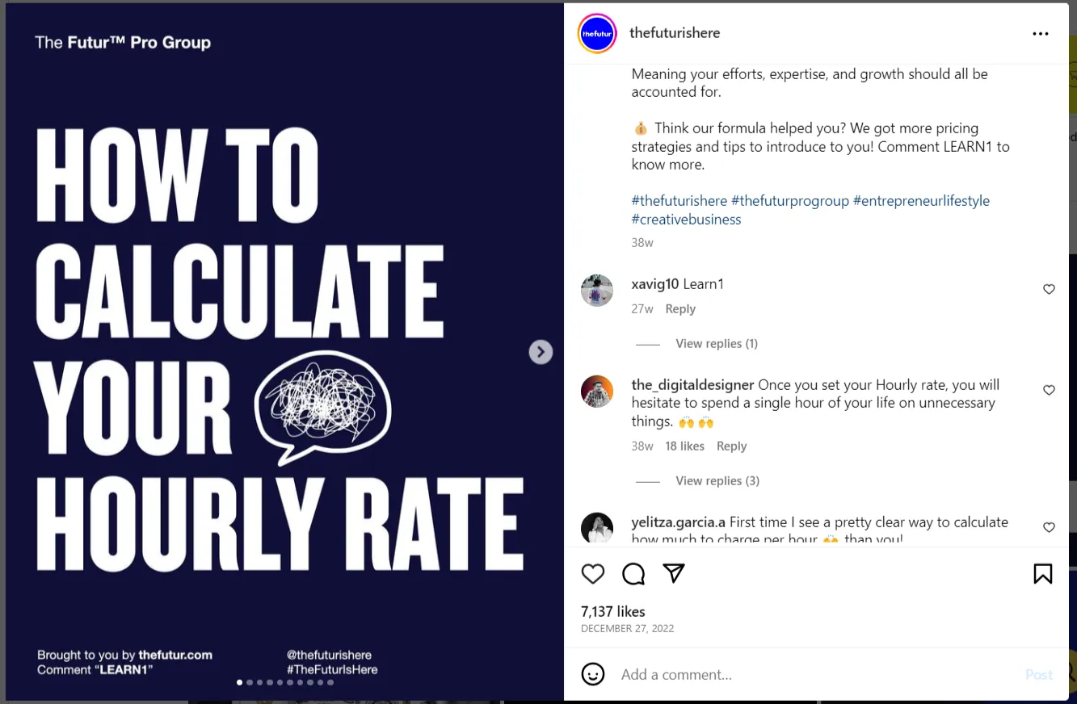Like the_digitaldesigner's comment
This screenshot has width=1077, height=704.
coord(1049,390)
